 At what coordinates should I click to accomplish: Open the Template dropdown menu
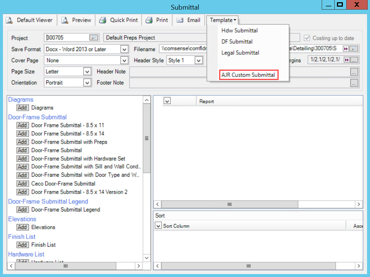tap(223, 20)
